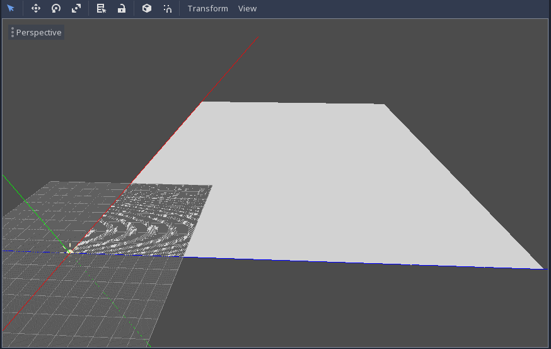The height and width of the screenshot is (349, 551).
Task: Click the empty dark area above the white plane
Action: click(378, 57)
